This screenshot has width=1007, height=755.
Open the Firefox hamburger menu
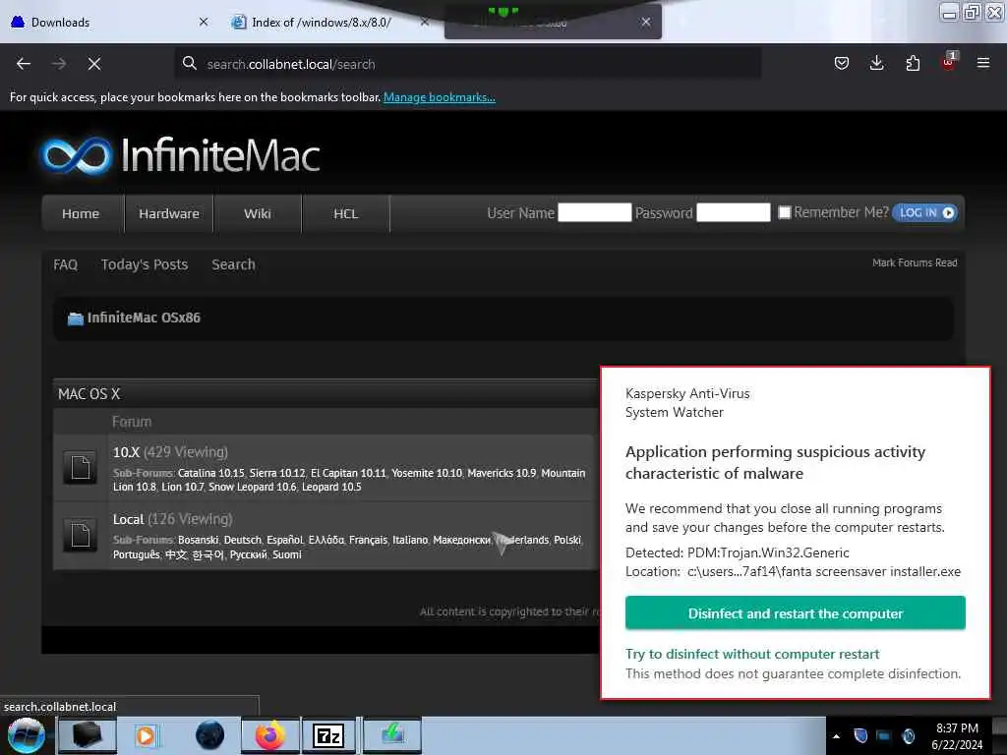click(983, 63)
